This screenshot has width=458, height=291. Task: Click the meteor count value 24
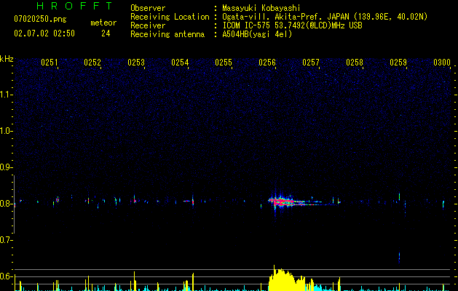click(106, 33)
